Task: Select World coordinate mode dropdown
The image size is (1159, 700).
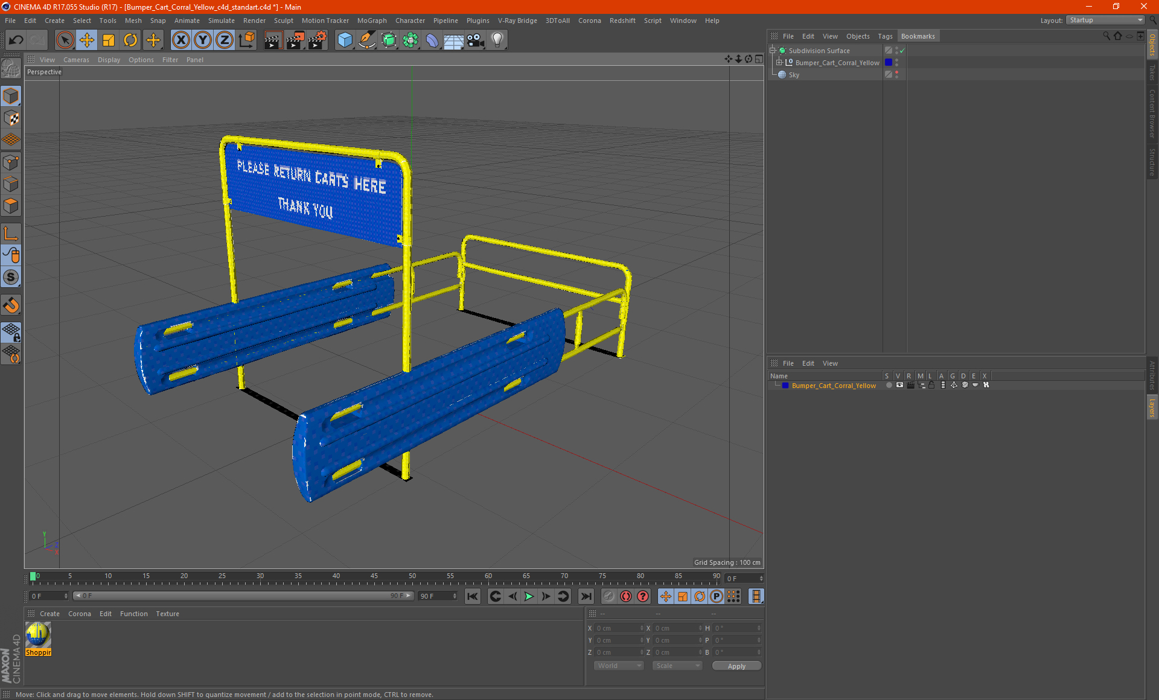Action: click(617, 666)
